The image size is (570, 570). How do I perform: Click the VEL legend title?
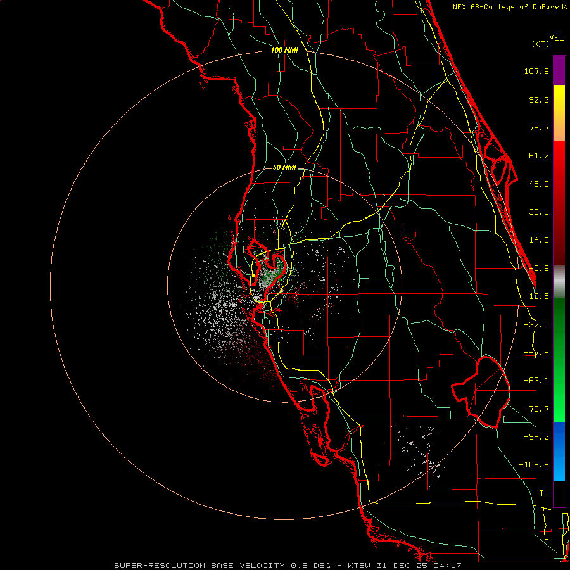tap(556, 38)
